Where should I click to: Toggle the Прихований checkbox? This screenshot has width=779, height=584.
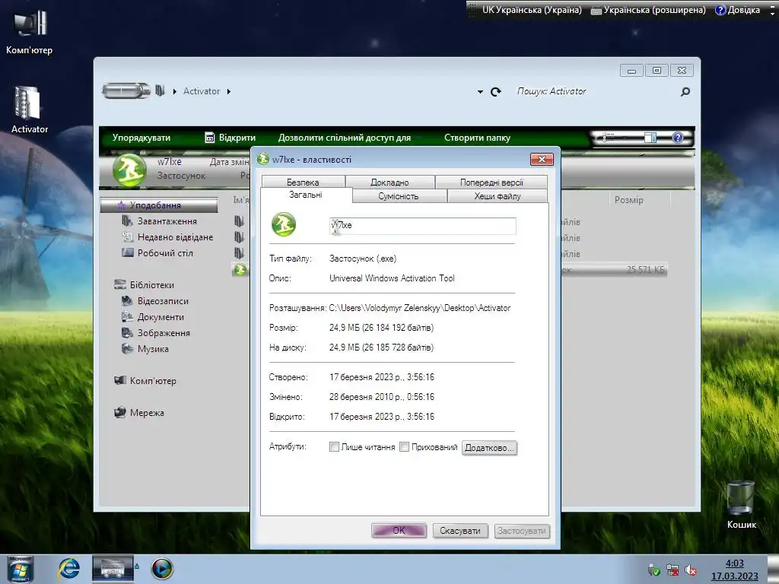(x=405, y=447)
